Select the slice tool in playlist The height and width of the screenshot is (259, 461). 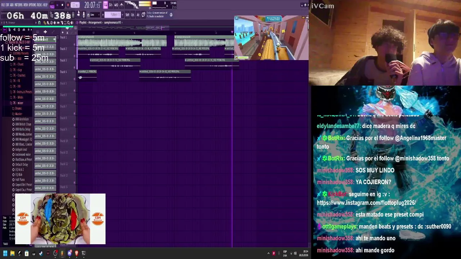tap(62, 22)
